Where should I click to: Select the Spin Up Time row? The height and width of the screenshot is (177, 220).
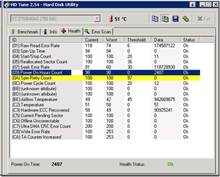tap(106, 51)
